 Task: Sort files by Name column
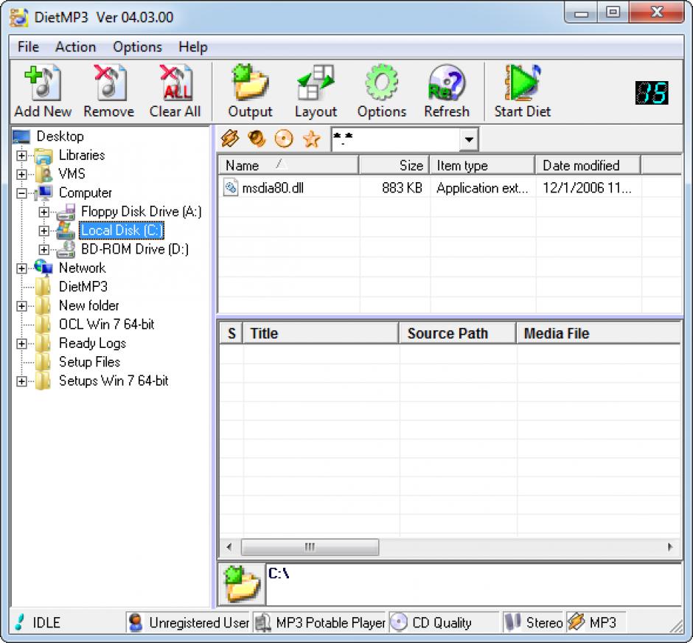[288, 165]
